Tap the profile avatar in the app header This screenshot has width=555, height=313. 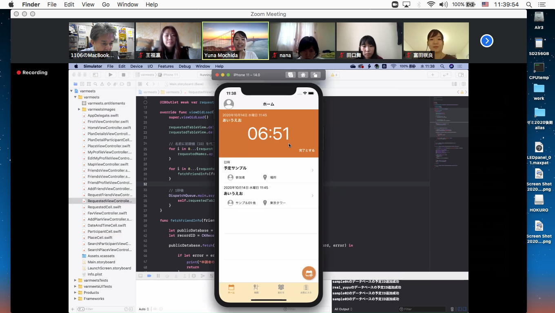coord(229,104)
